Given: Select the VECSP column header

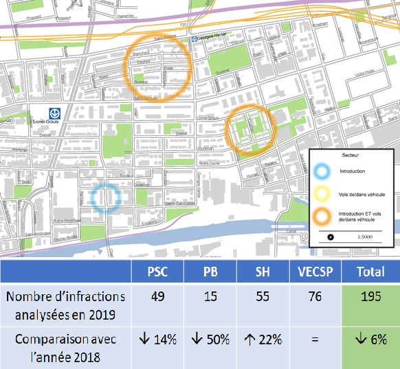Looking at the screenshot, I should coord(315,272).
